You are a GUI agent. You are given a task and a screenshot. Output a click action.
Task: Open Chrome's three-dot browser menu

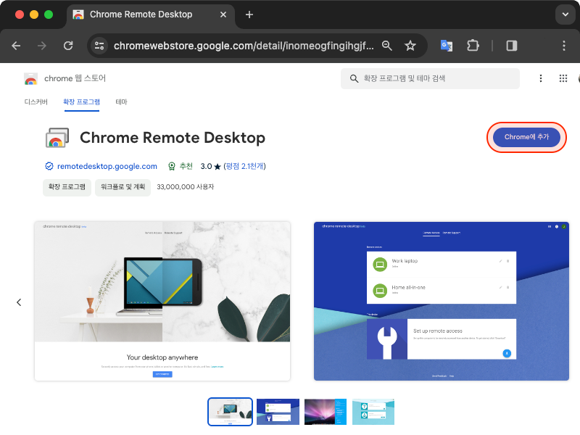coord(563,45)
